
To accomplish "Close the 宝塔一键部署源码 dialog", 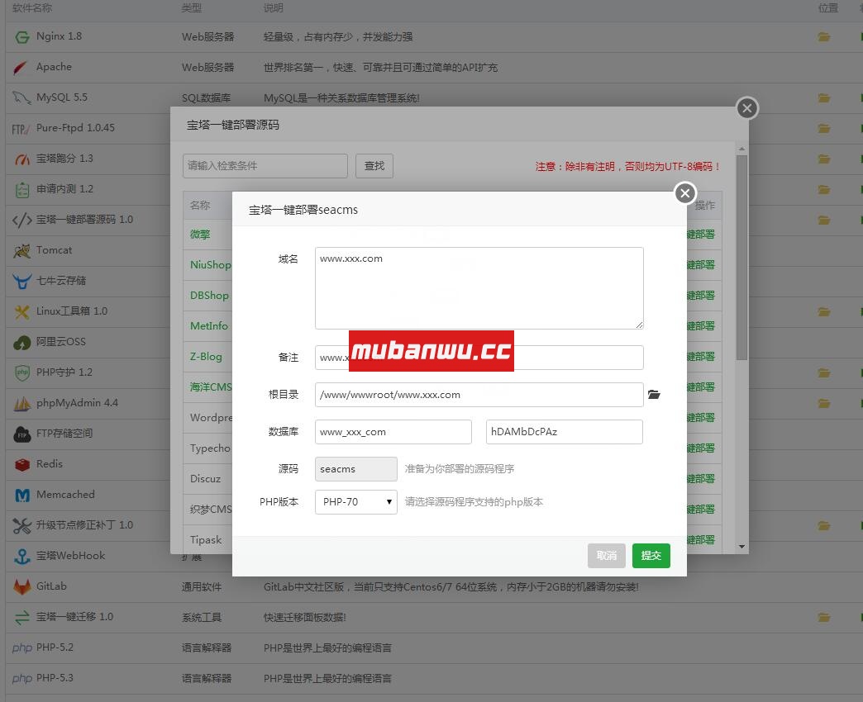I will pyautogui.click(x=747, y=108).
